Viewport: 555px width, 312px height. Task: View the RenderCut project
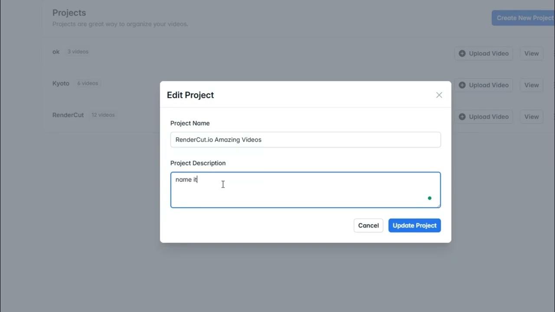531,117
